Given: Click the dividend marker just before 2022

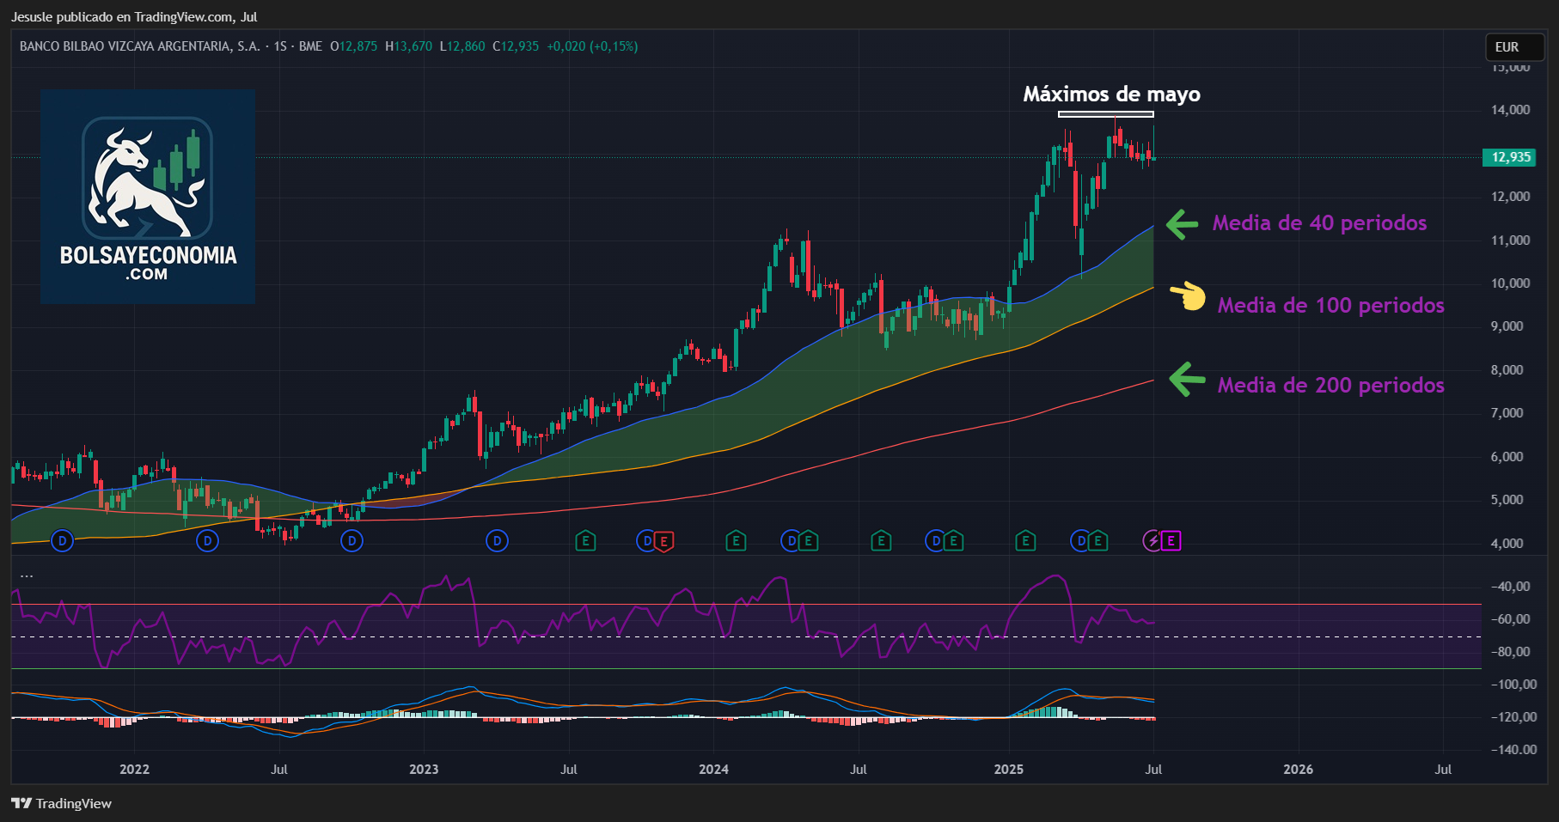Looking at the screenshot, I should [x=62, y=541].
